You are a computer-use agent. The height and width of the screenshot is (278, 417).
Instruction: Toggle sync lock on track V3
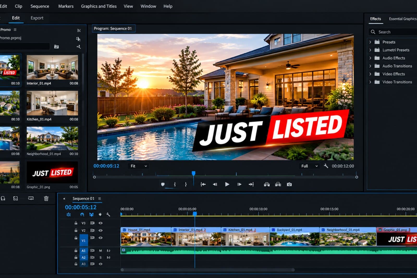tap(92, 223)
